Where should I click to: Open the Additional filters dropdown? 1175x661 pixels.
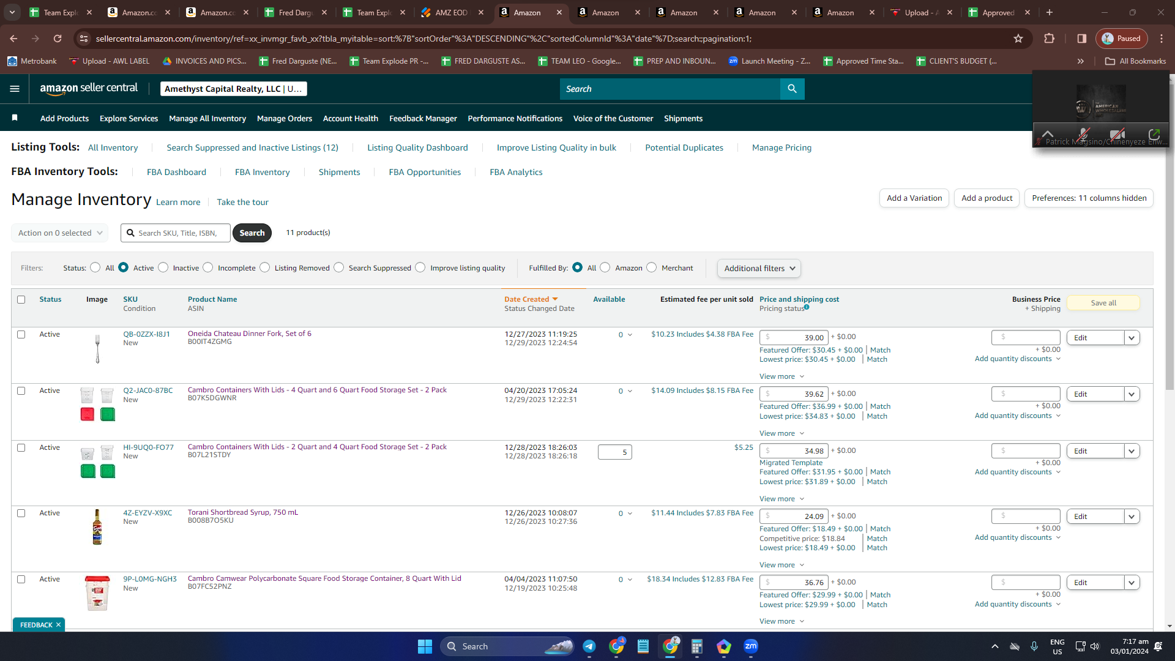pos(759,268)
